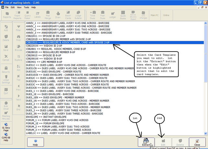
Task: Open the Help button at bottom left
Action: 35,142
